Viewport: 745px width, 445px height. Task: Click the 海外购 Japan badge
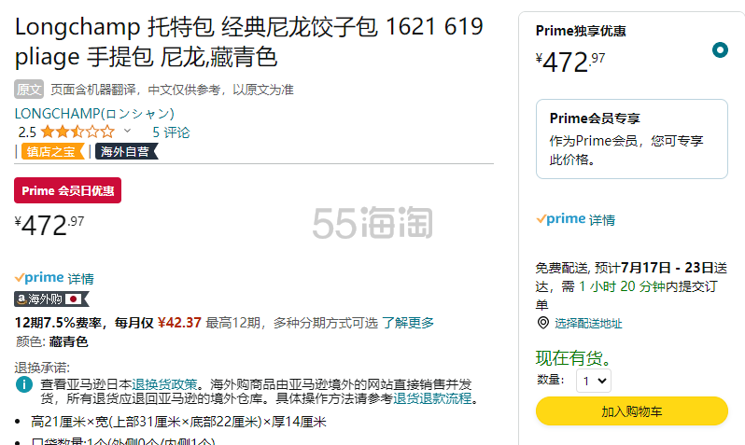coord(51,299)
